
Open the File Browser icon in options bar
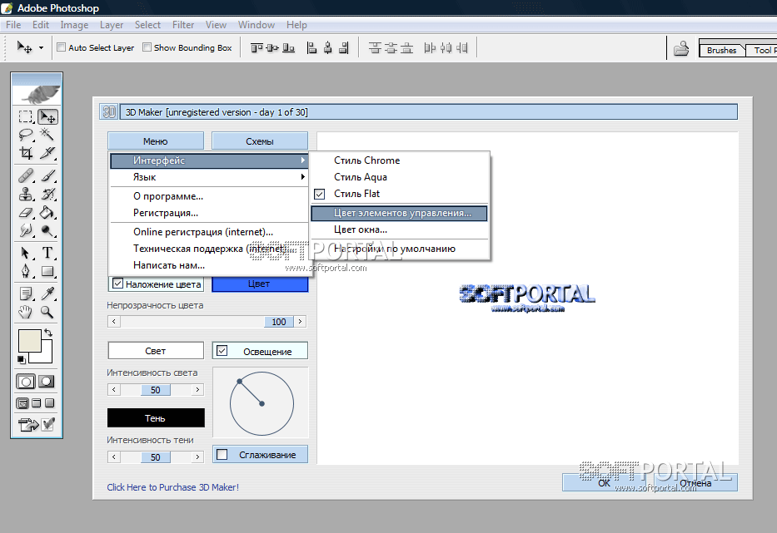click(681, 48)
